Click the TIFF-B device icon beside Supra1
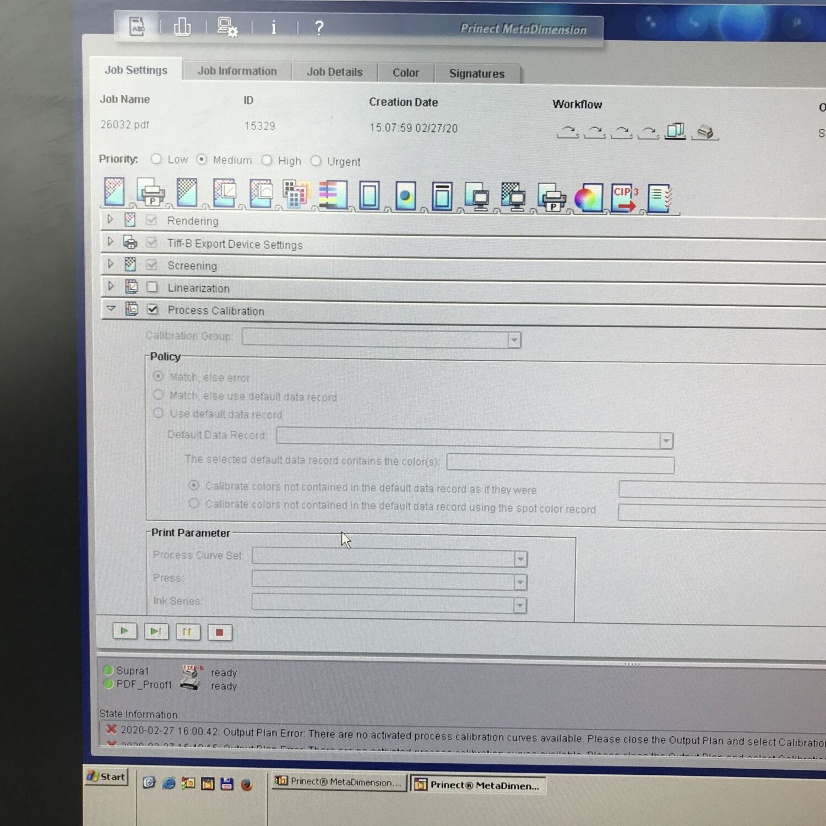Image resolution: width=826 pixels, height=826 pixels. tap(192, 671)
